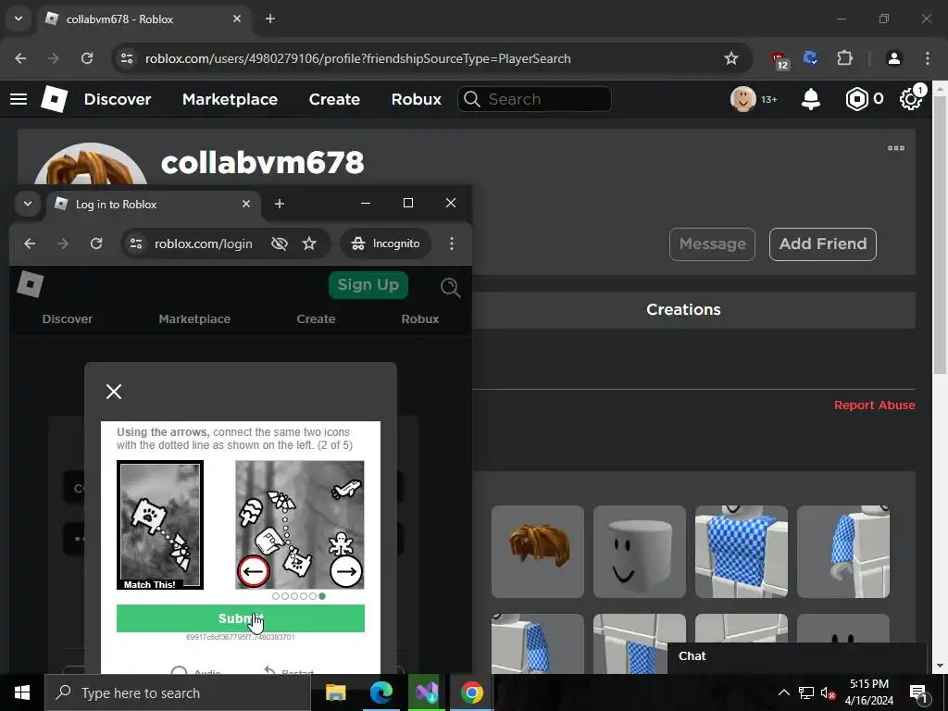Screen dimensions: 948x711
Task: Click the Roblox Search field in main window
Action: 534,99
